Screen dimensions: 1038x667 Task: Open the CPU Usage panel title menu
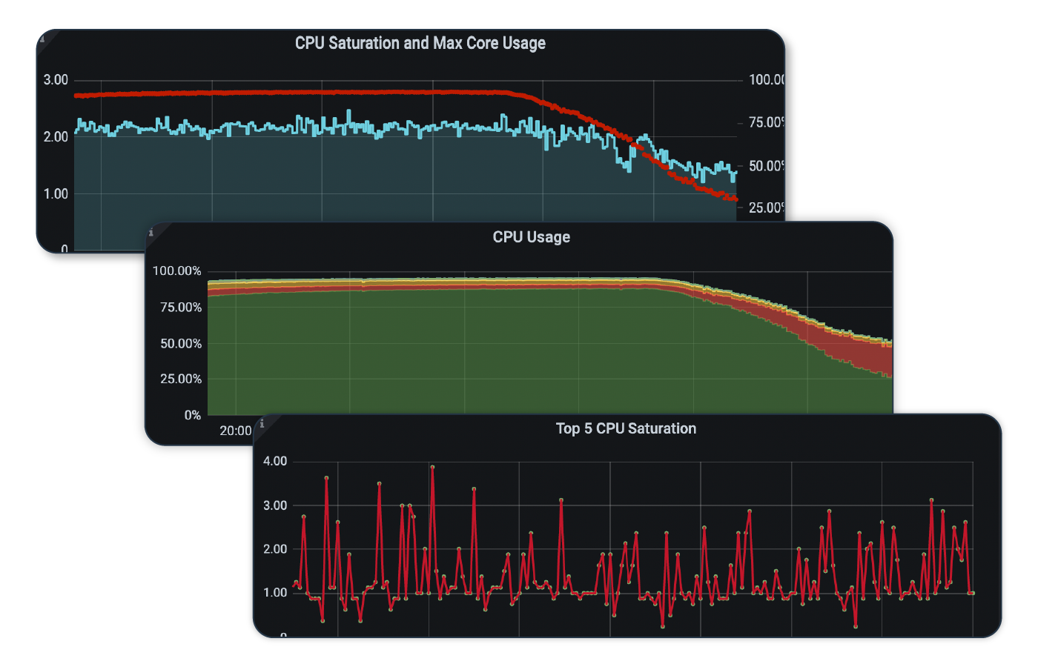[531, 236]
